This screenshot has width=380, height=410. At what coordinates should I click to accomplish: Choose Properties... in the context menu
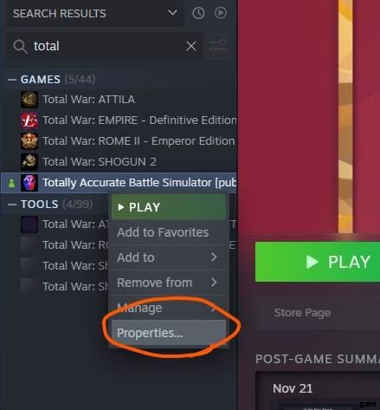tap(168, 333)
